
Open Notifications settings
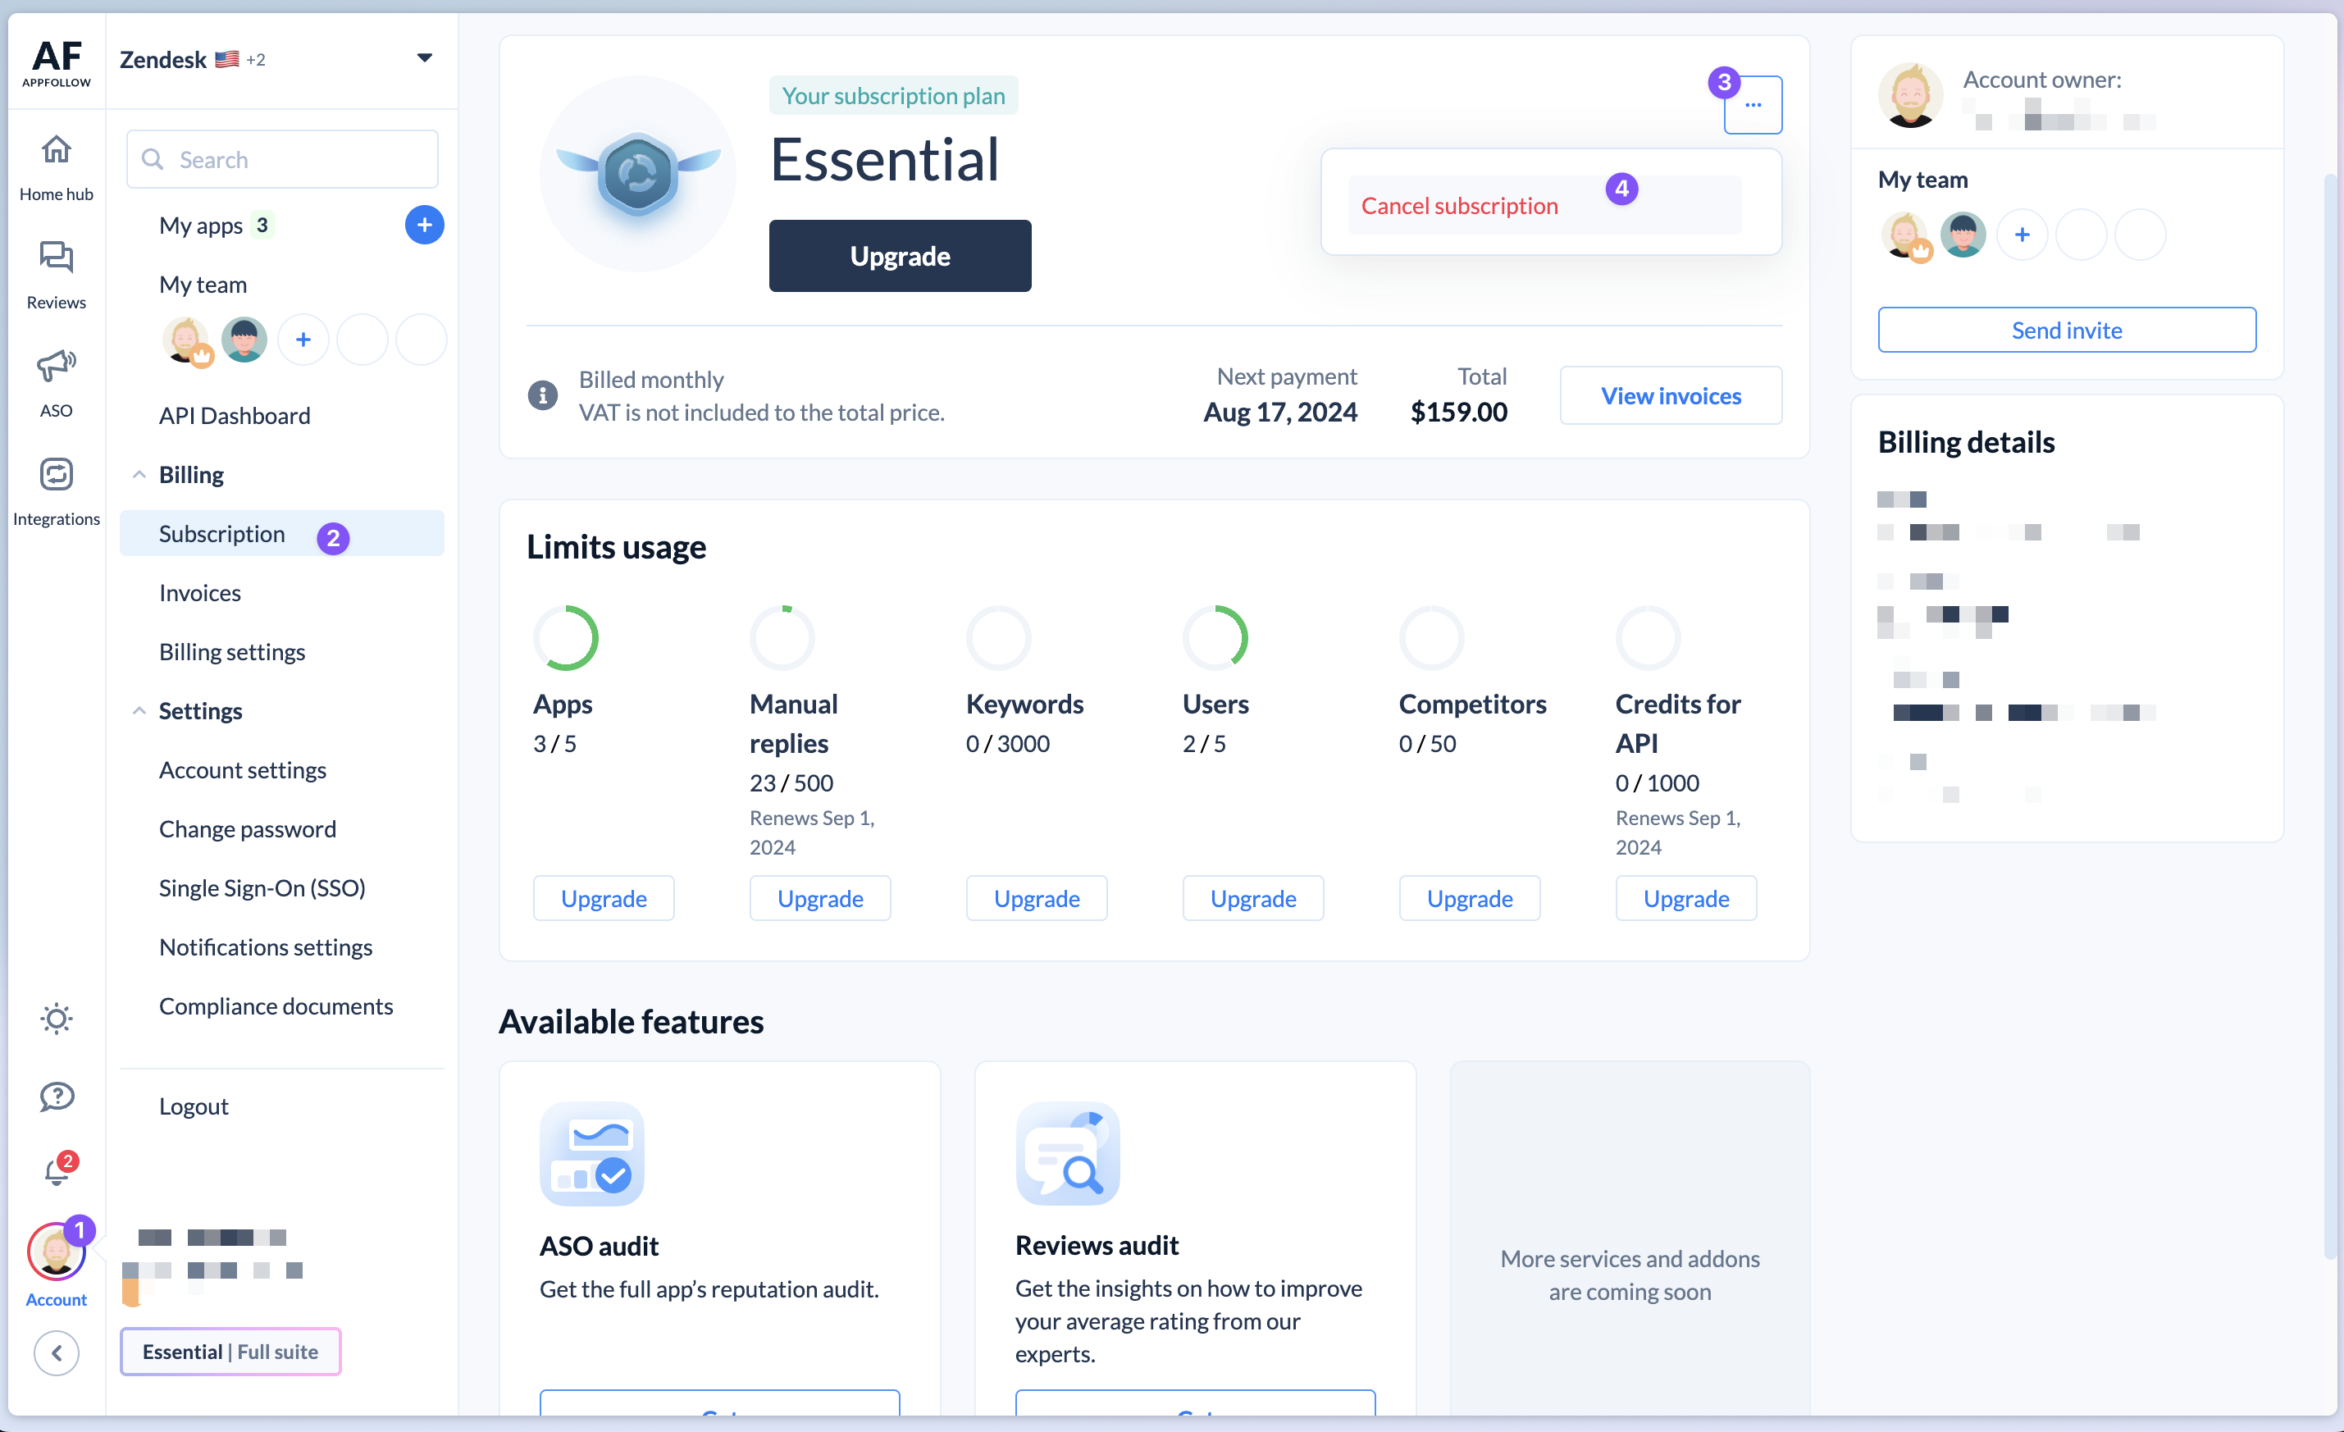tap(266, 946)
